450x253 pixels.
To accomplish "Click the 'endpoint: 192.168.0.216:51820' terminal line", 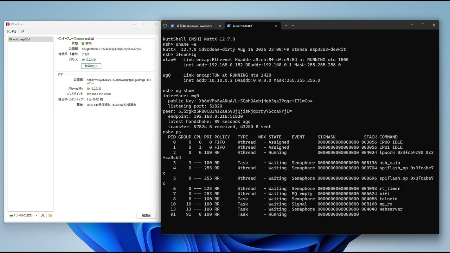I will click(205, 116).
